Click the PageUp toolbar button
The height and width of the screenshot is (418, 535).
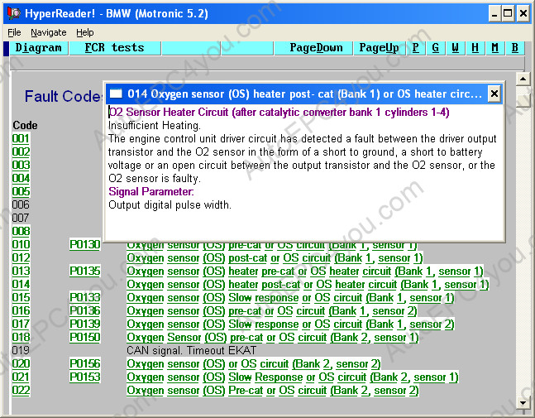click(x=379, y=48)
